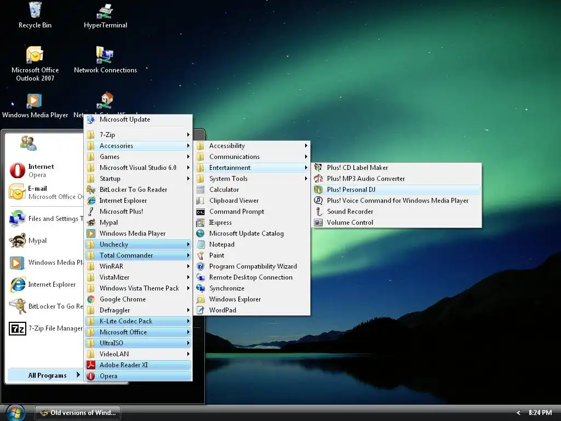561x421 pixels.
Task: Expand the Games submenu arrow
Action: (x=188, y=157)
